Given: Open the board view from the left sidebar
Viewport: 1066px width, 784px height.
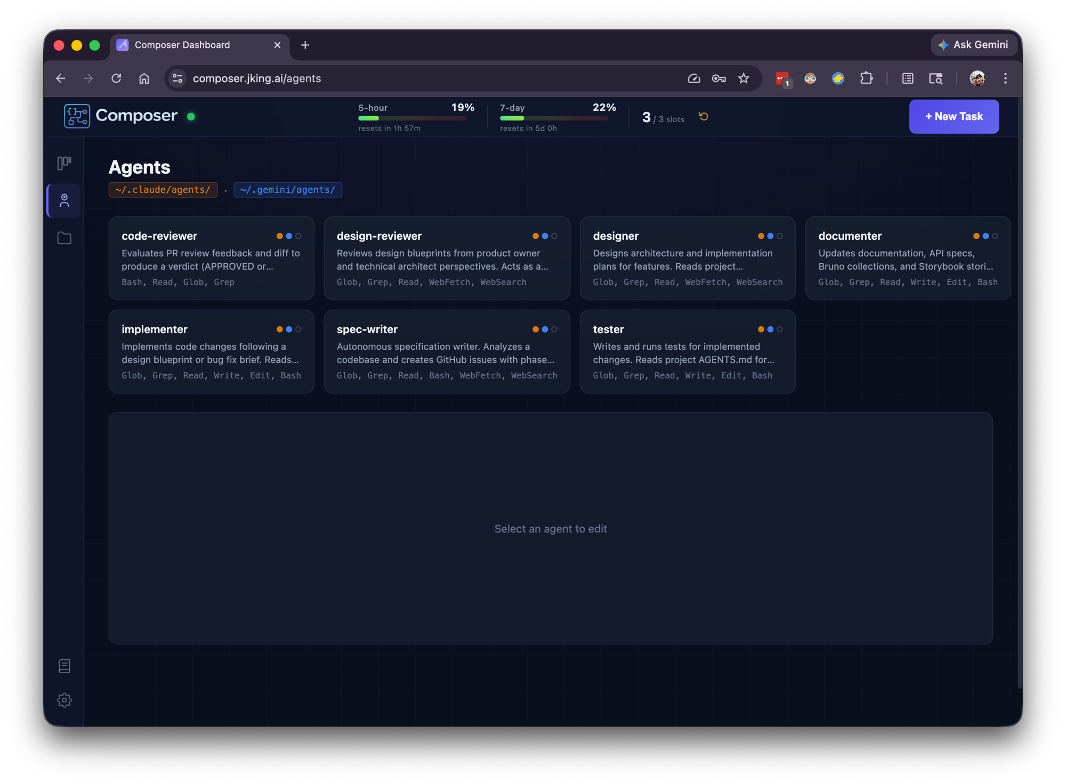Looking at the screenshot, I should tap(64, 163).
